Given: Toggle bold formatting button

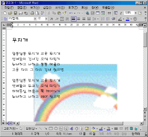Looking at the screenshot, I should click(51, 19).
